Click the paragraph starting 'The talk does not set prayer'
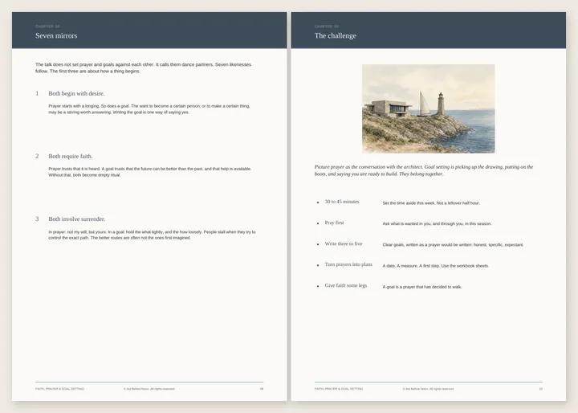Image resolution: width=578 pixels, height=413 pixels. click(144, 67)
